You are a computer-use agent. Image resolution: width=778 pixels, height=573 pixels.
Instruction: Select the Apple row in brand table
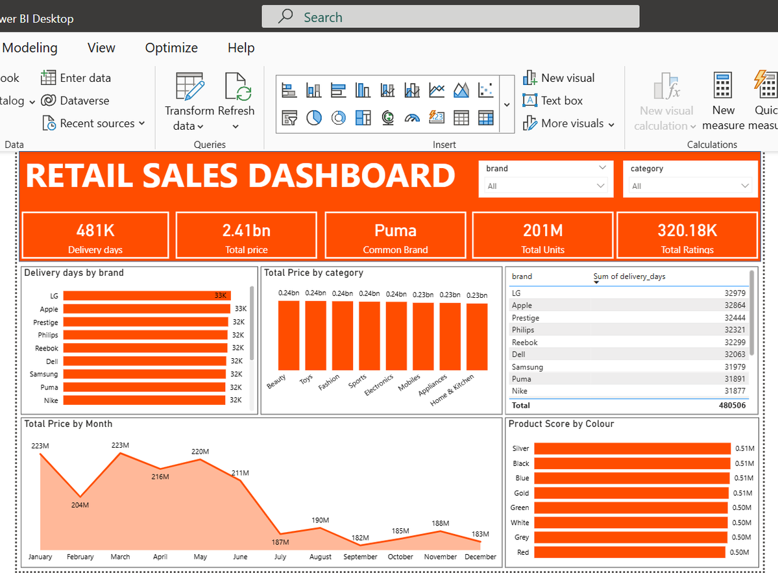click(629, 305)
